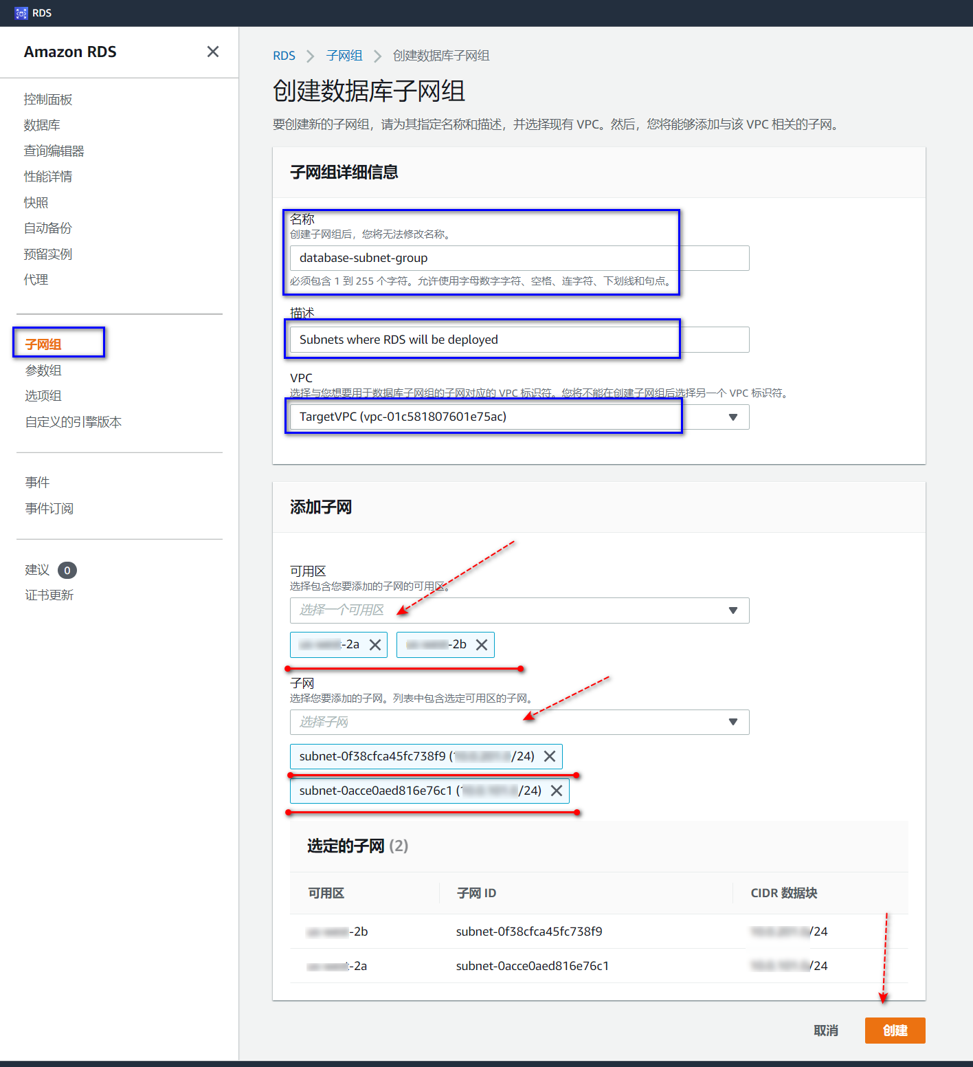Select table cell subnet-0f38cfca45fc738f9
The image size is (973, 1067).
coord(529,932)
